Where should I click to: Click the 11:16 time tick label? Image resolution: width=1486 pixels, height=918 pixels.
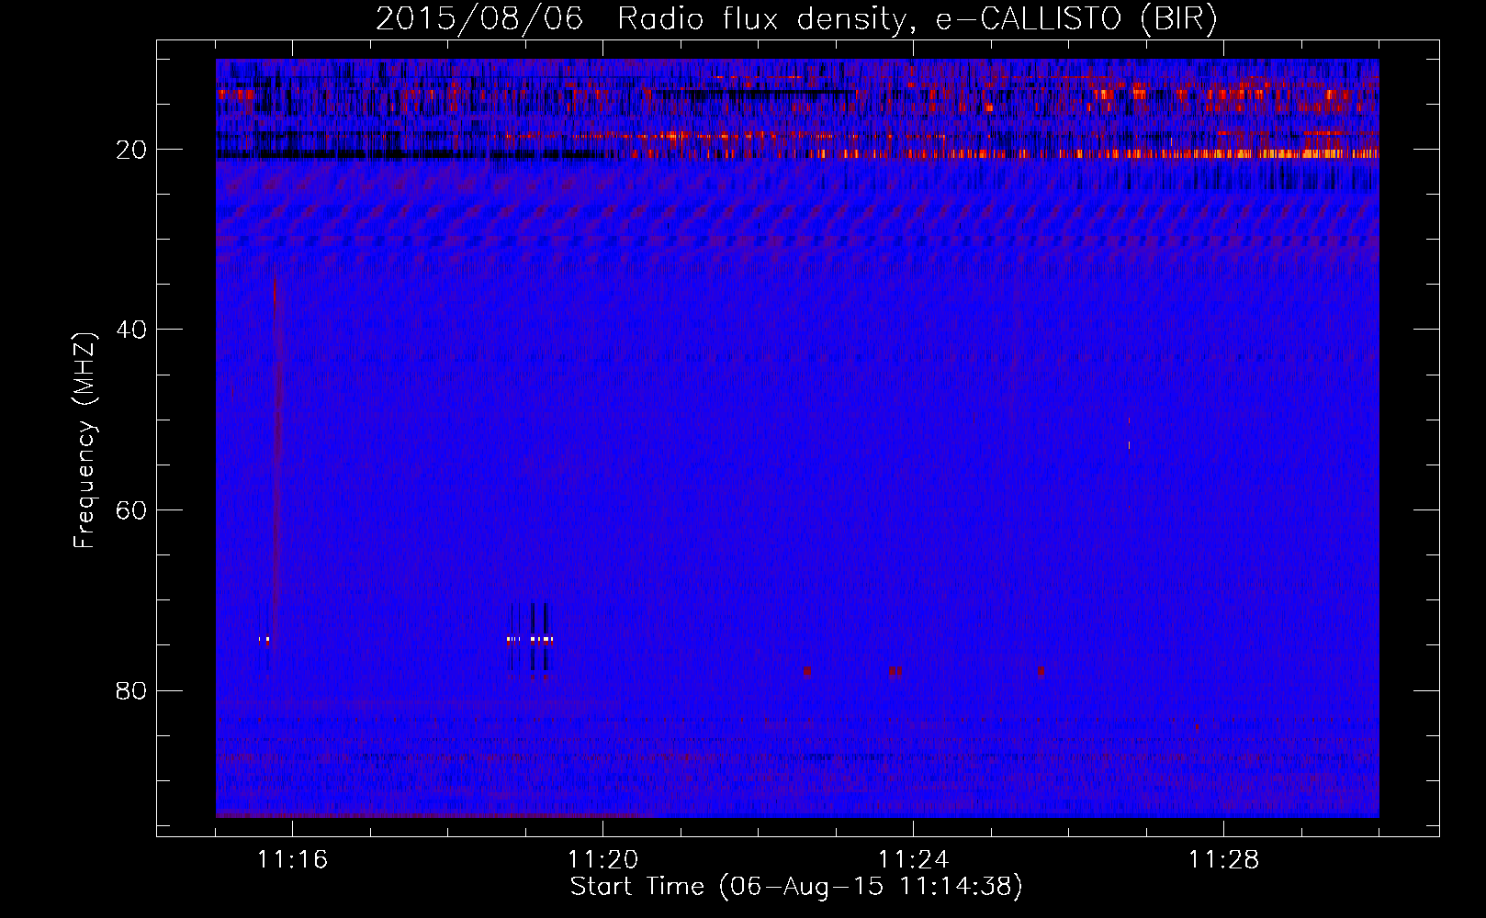(x=293, y=859)
